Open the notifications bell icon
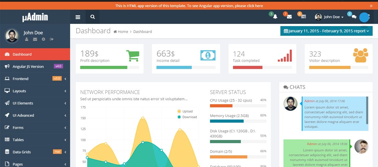This screenshot has width=378, height=167. point(275,17)
